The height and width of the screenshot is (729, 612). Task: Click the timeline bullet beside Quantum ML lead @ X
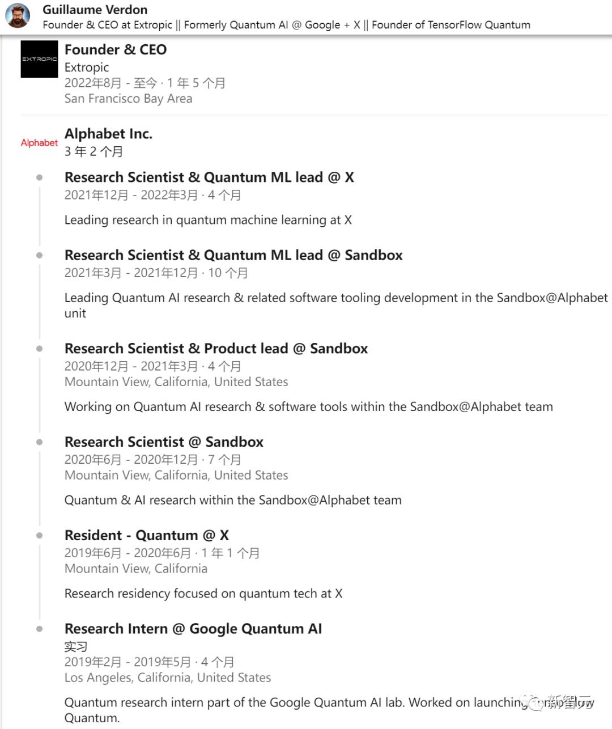pos(39,177)
